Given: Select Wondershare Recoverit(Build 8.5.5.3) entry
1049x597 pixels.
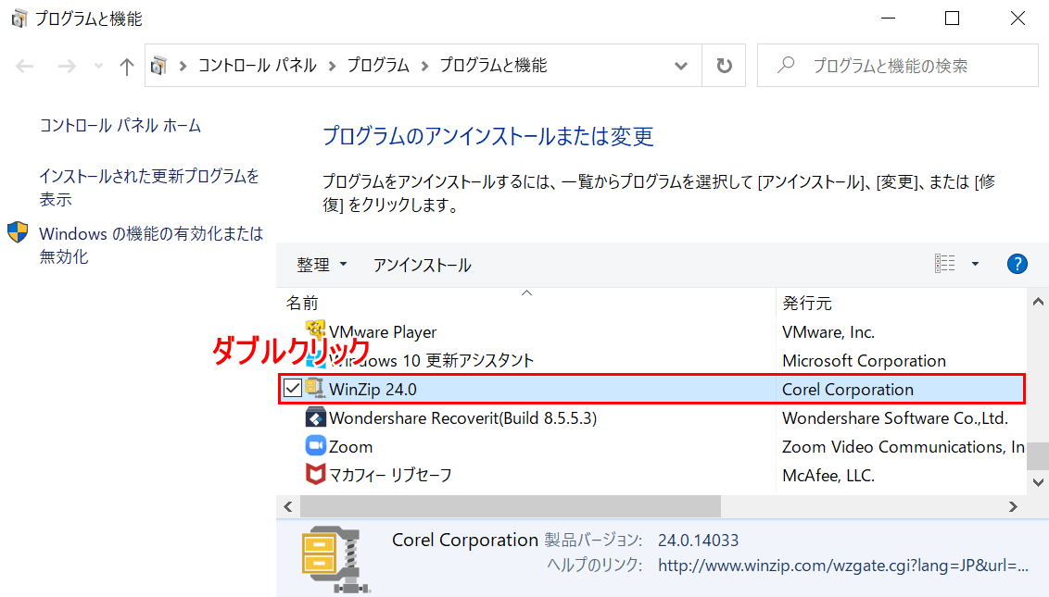Looking at the screenshot, I should coord(463,417).
